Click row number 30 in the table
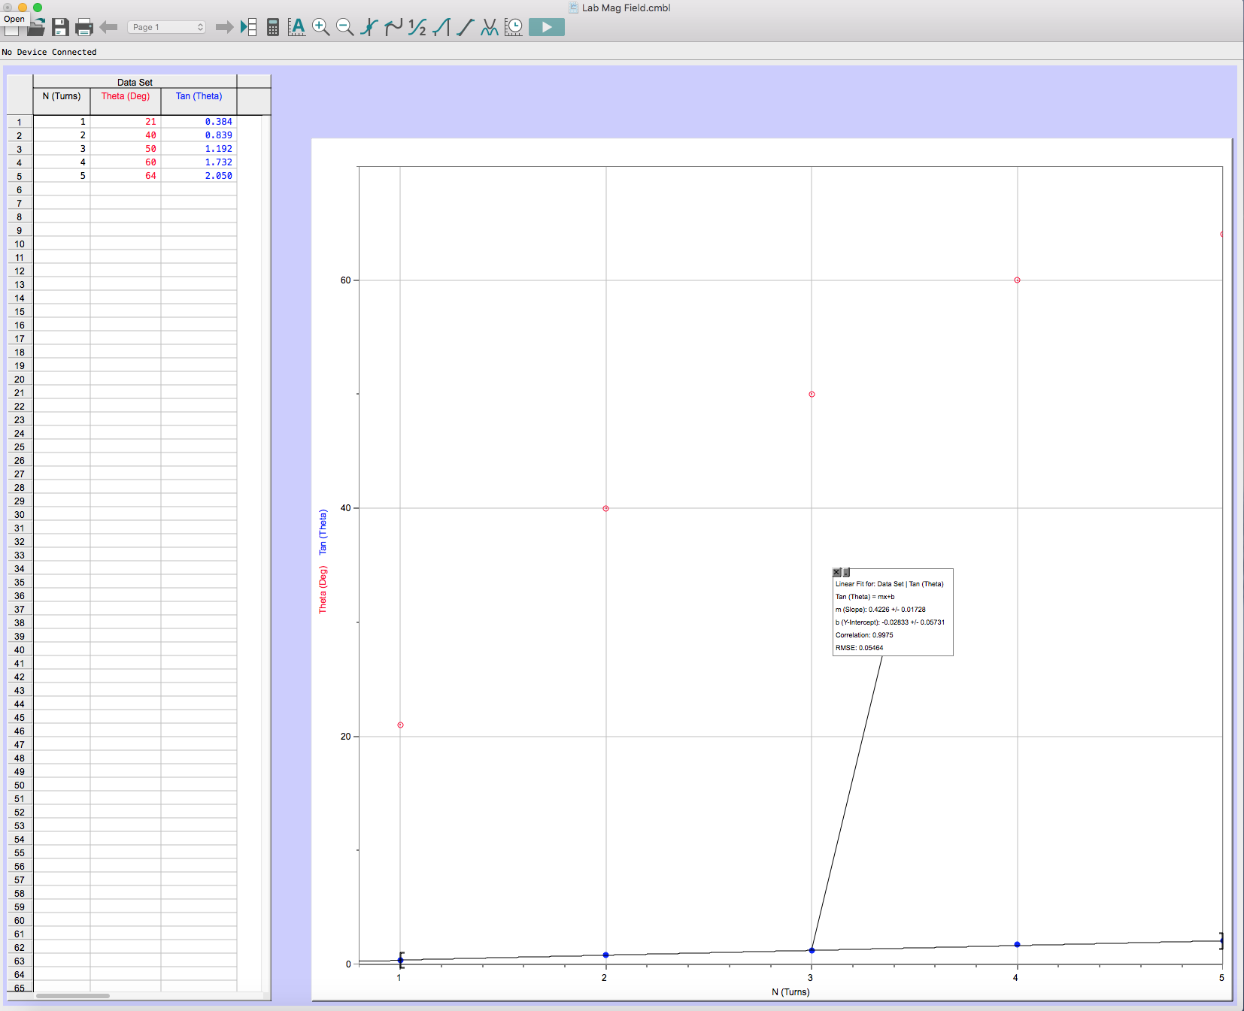Viewport: 1244px width, 1011px height. click(20, 515)
